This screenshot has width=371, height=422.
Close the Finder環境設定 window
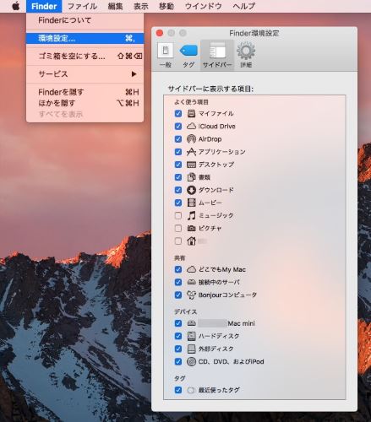point(160,33)
